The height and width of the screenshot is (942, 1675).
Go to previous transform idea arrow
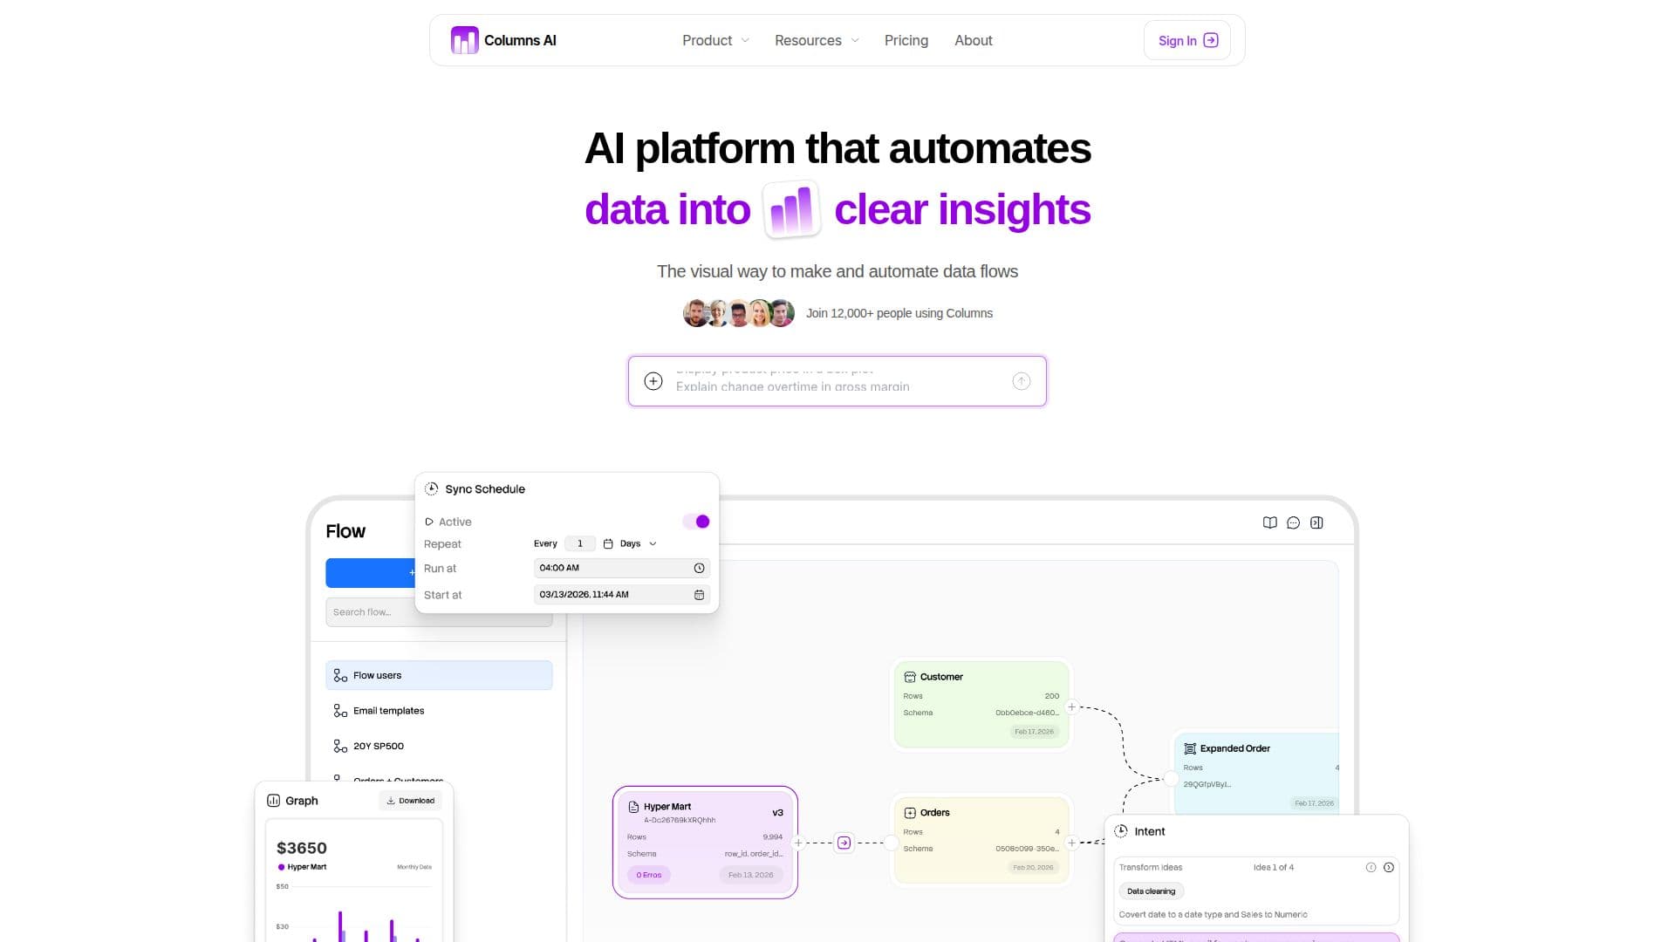coord(1371,867)
